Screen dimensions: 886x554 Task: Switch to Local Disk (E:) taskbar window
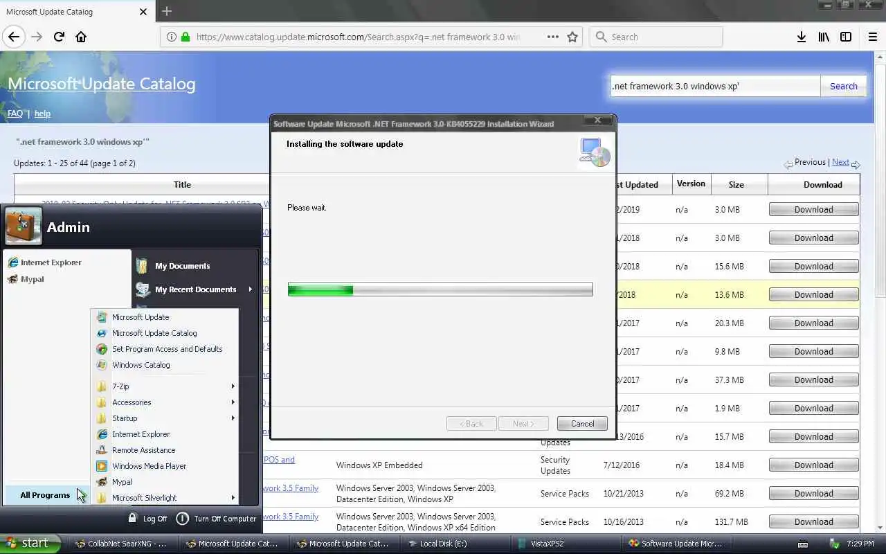[x=456, y=544]
